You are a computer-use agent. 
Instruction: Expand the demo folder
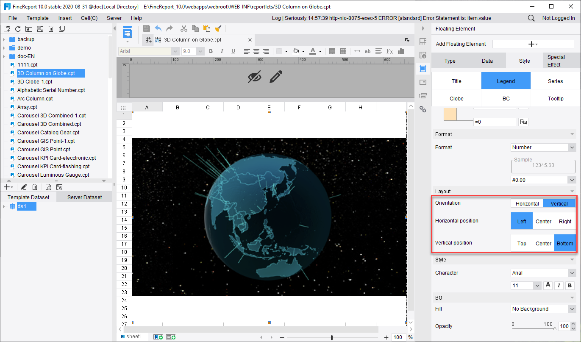click(4, 48)
